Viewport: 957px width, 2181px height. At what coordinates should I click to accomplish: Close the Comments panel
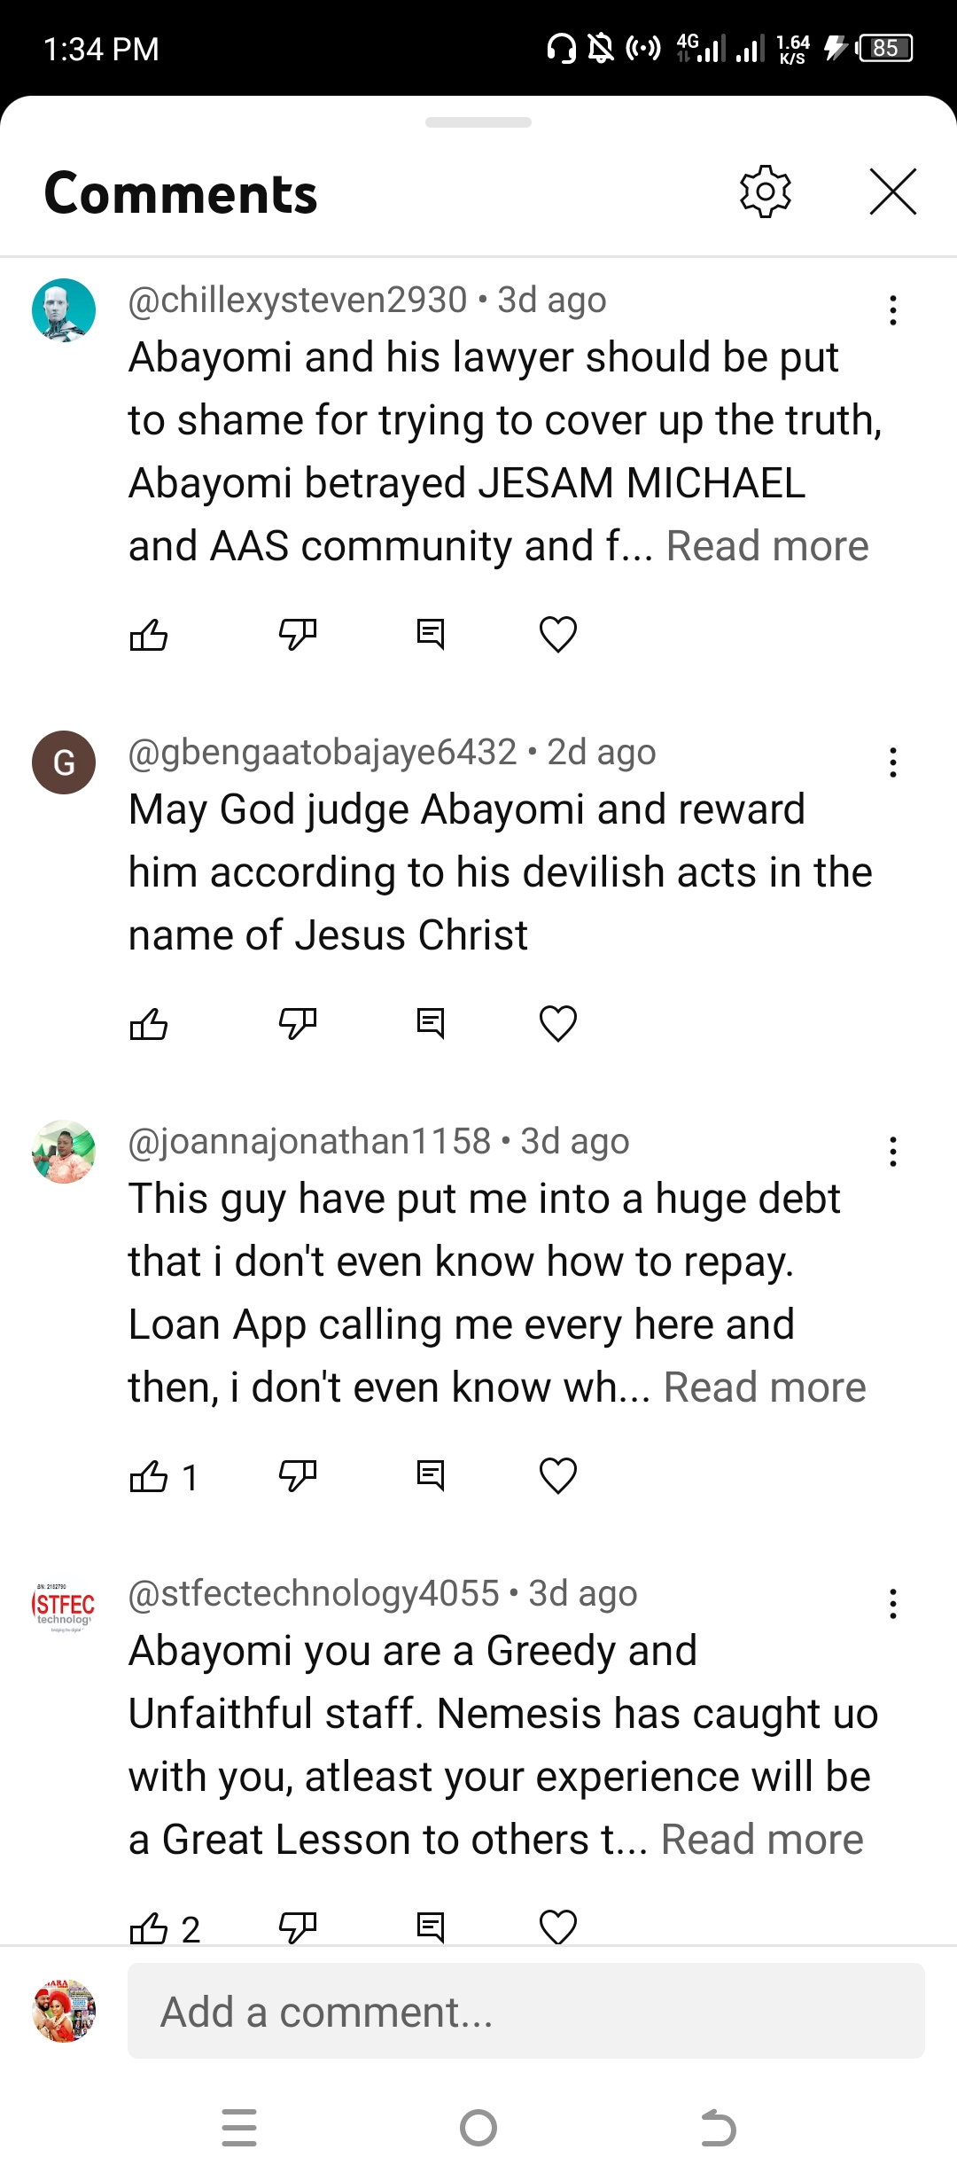pos(892,192)
